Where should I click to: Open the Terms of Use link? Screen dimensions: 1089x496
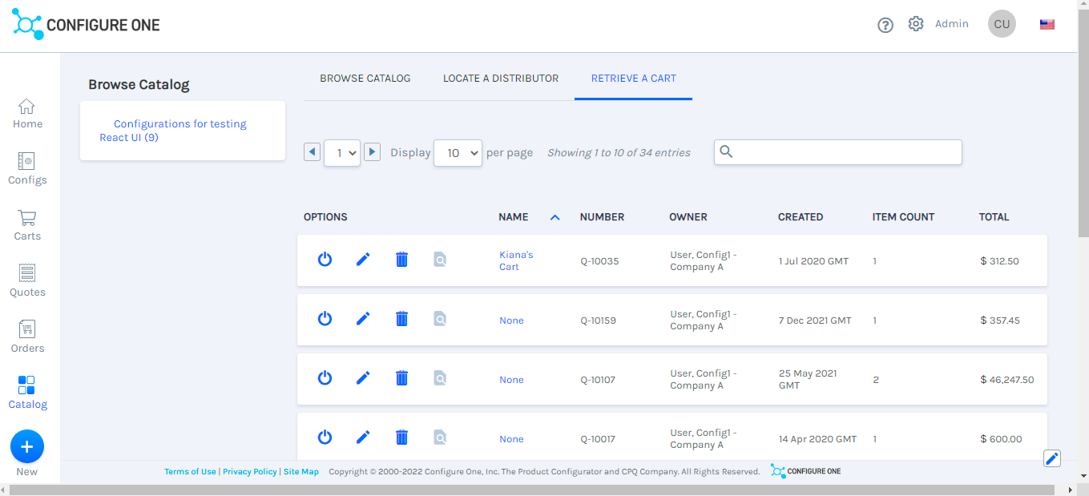click(x=190, y=472)
